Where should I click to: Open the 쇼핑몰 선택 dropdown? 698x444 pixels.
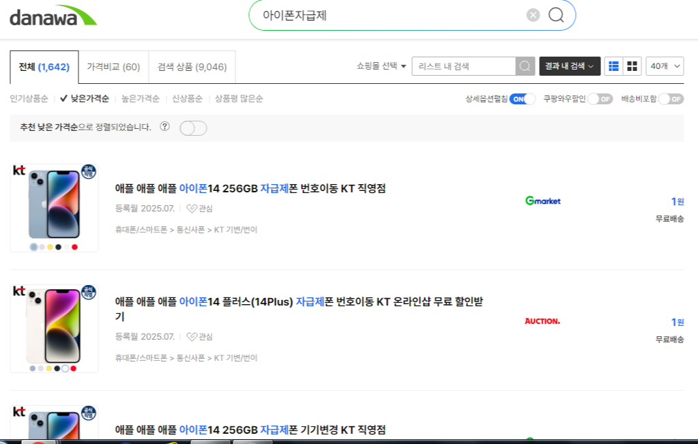[x=381, y=66]
